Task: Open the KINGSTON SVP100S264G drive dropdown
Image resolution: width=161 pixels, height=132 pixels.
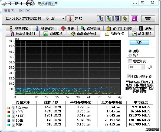Action: click(x=35, y=19)
